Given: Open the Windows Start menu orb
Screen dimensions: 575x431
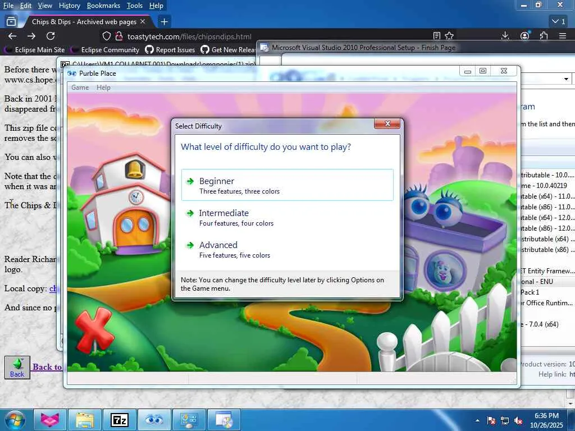Looking at the screenshot, I should click(15, 420).
